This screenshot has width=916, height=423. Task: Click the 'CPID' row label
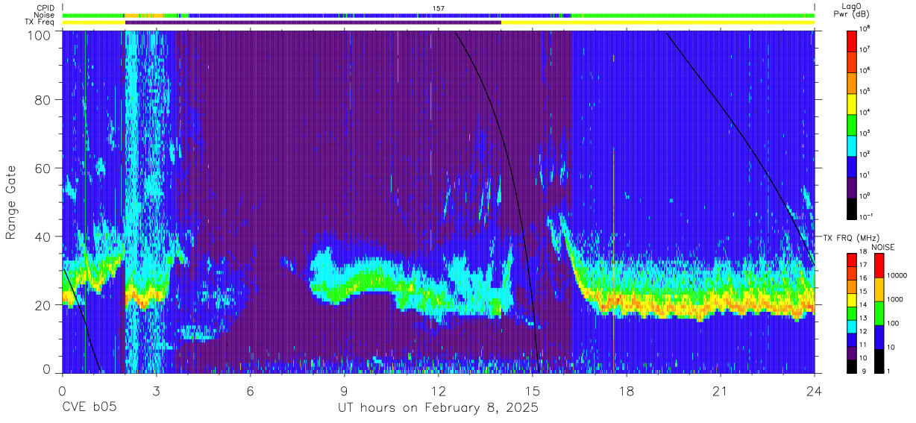pos(46,8)
